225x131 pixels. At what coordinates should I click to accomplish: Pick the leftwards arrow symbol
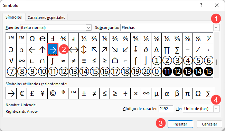32,50
